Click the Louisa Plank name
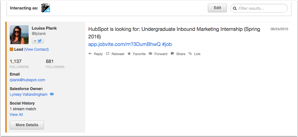 click(x=44, y=28)
